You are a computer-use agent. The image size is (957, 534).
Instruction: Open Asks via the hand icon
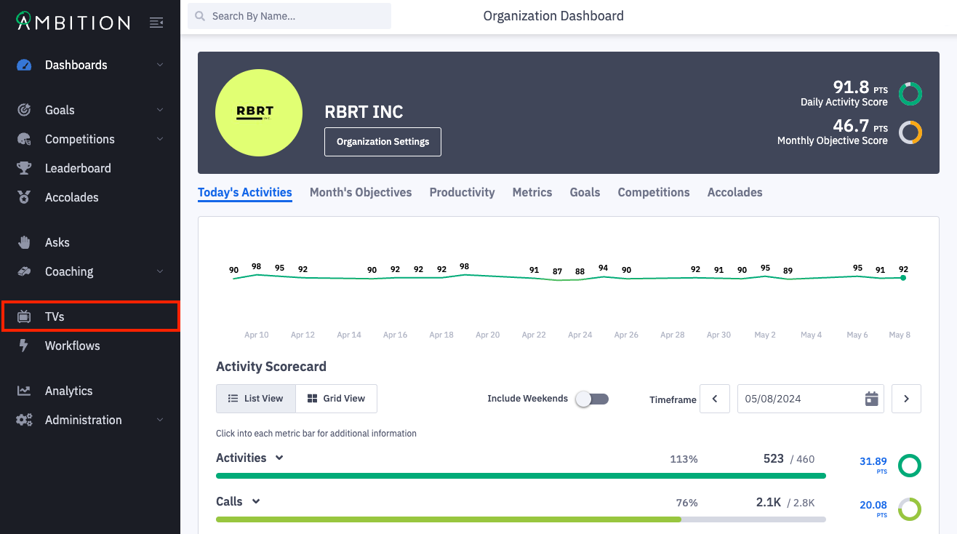pyautogui.click(x=24, y=242)
